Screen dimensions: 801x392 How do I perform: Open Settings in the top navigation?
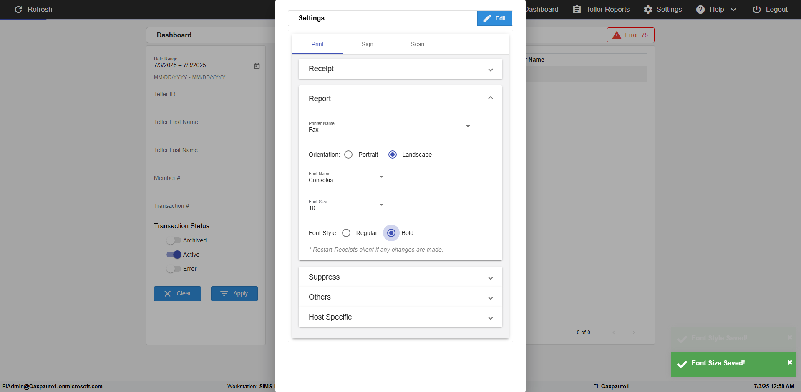(663, 9)
